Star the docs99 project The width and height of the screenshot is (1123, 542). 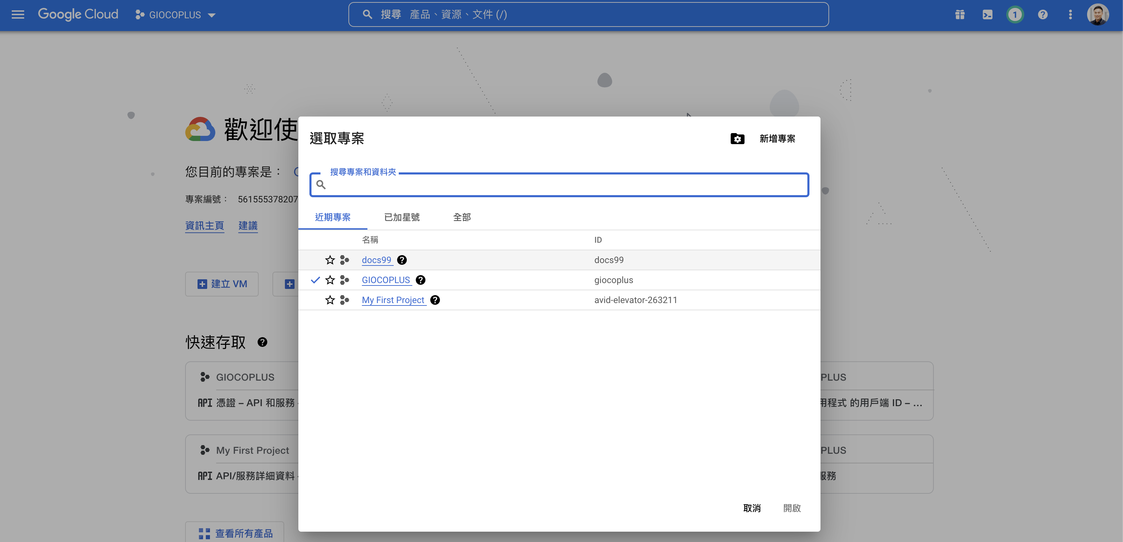[330, 260]
